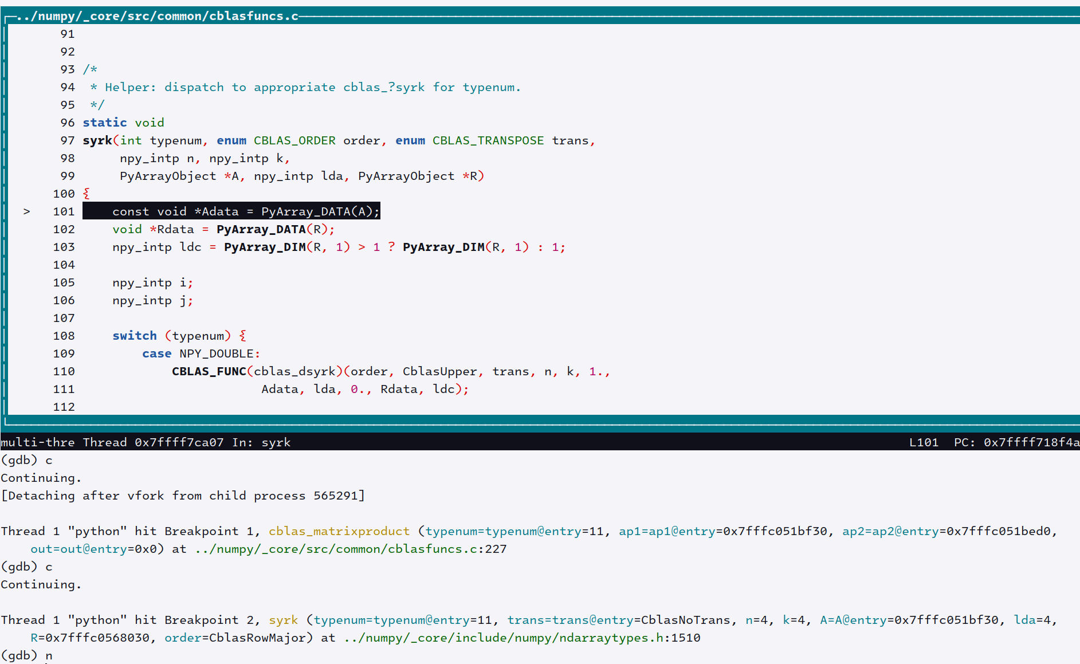1080x664 pixels.
Task: Click '[Detaching after vfork from child process 565291]'
Action: pyautogui.click(x=183, y=496)
